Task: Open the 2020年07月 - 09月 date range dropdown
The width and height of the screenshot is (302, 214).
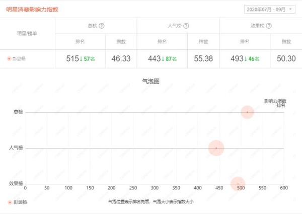Action: (x=270, y=9)
